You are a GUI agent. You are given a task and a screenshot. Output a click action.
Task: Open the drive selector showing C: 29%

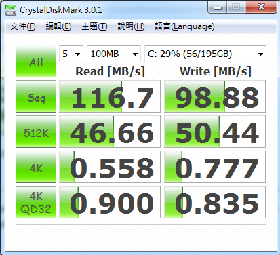pos(205,54)
